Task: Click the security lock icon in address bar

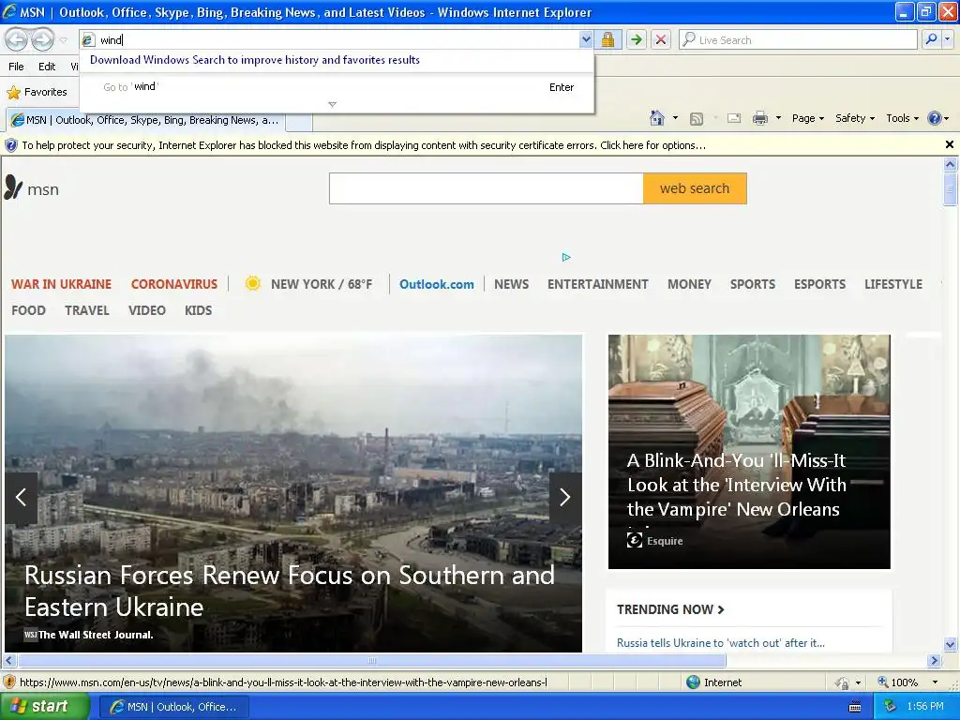Action: pyautogui.click(x=607, y=39)
